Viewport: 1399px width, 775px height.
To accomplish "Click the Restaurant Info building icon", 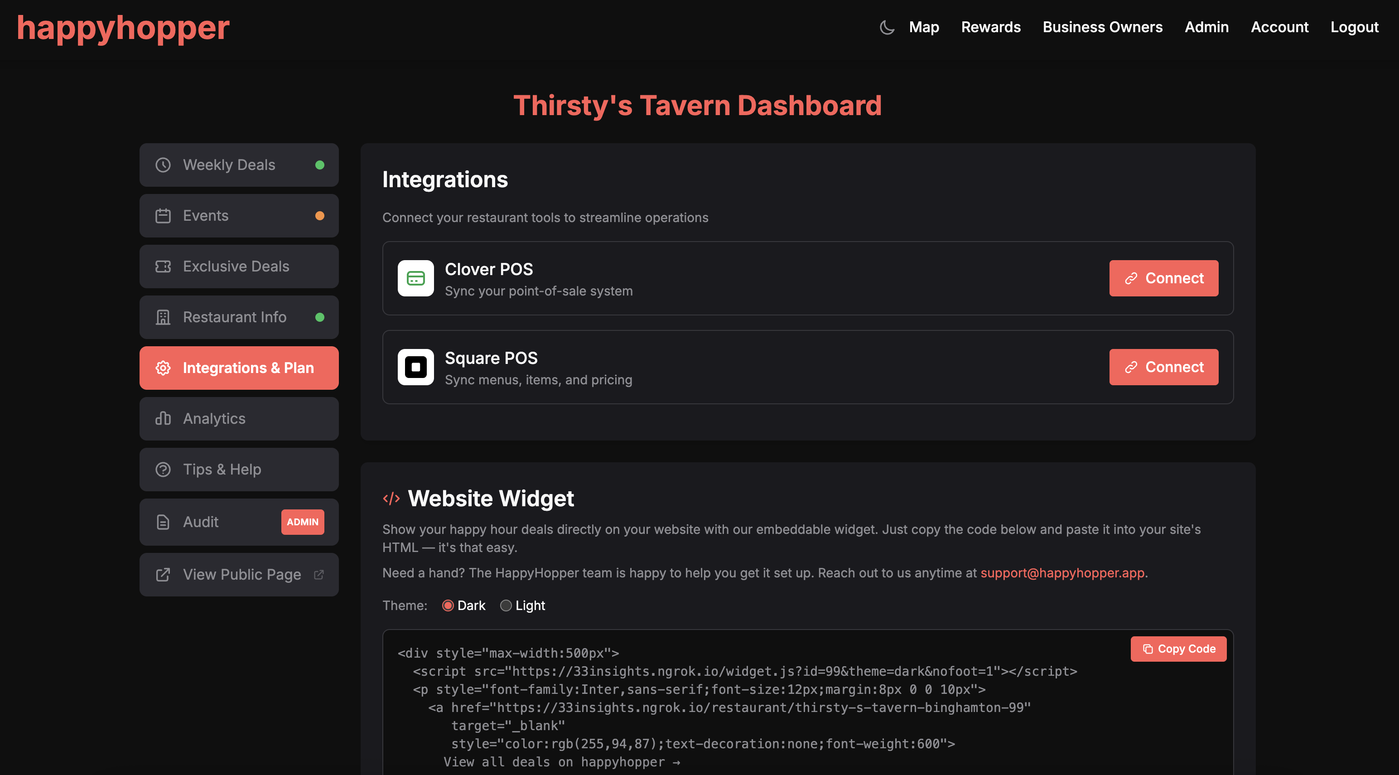I will (163, 317).
